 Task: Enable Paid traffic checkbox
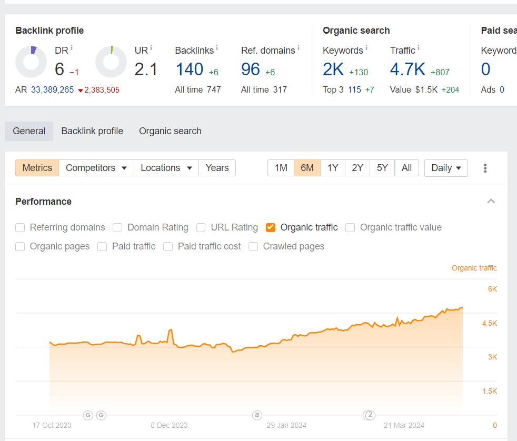(102, 246)
